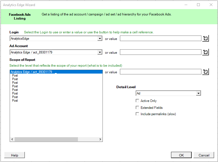Select Analytics Edge / act_89301179 in scope list
The height and width of the screenshot is (162, 218).
(31, 72)
